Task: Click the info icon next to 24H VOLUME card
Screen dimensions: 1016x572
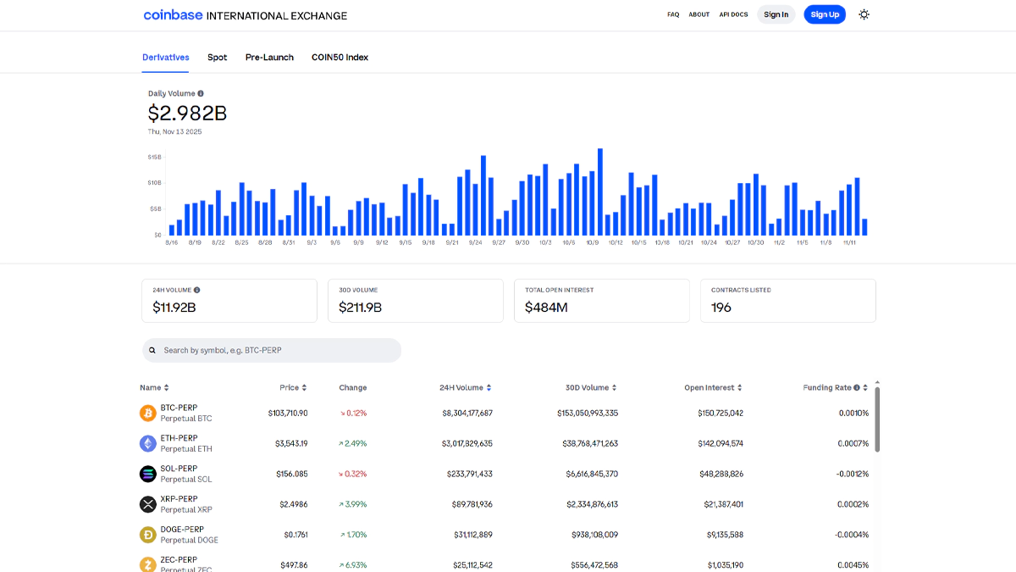Action: click(197, 290)
